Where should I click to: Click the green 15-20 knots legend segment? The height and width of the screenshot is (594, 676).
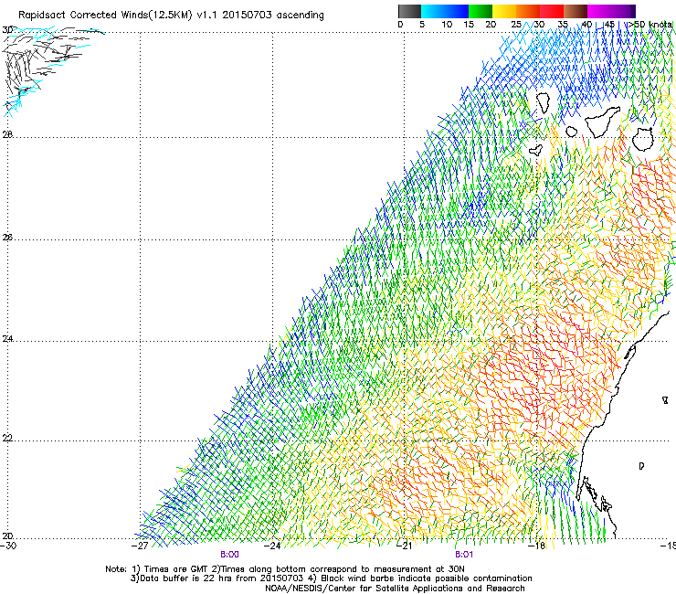click(x=481, y=11)
